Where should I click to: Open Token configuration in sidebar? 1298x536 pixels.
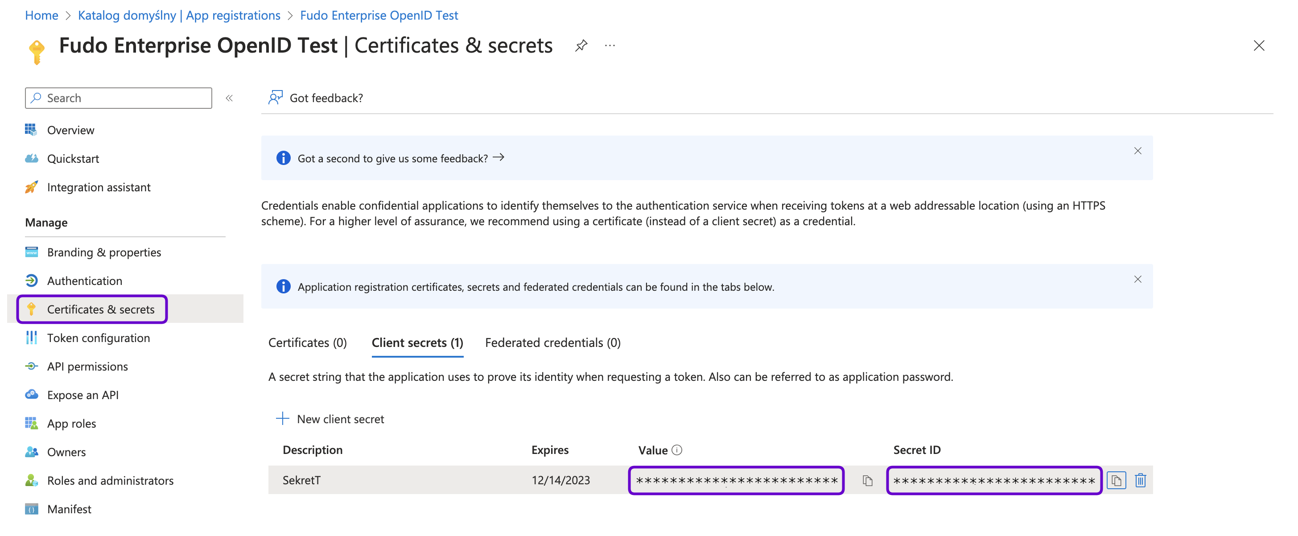[98, 338]
